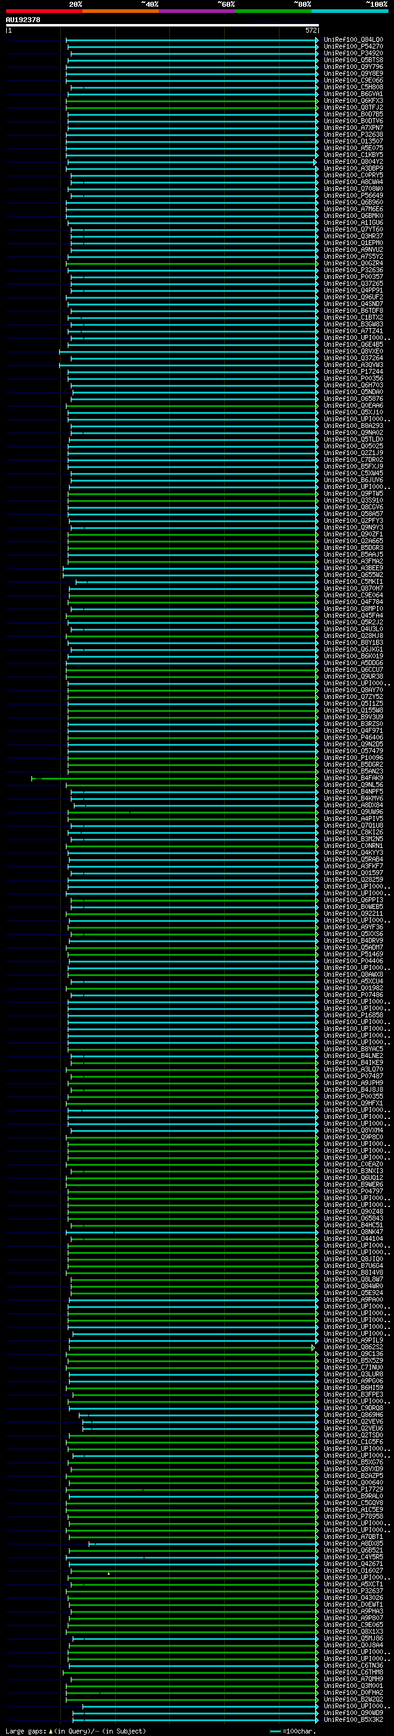Screen dimensions: 394x1736
Task: Open hit UniRef100_O16027
Action: [353, 1570]
